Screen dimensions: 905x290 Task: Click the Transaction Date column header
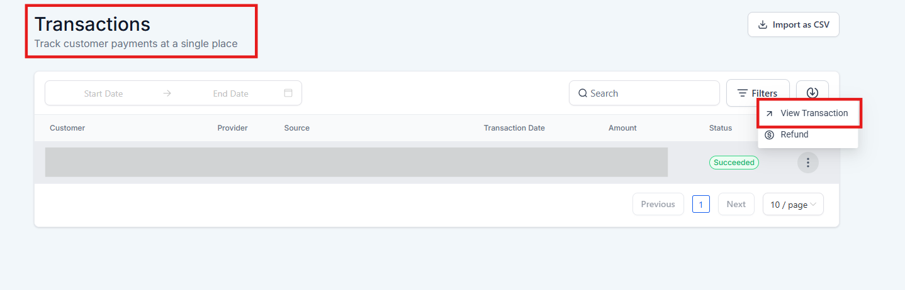[514, 128]
